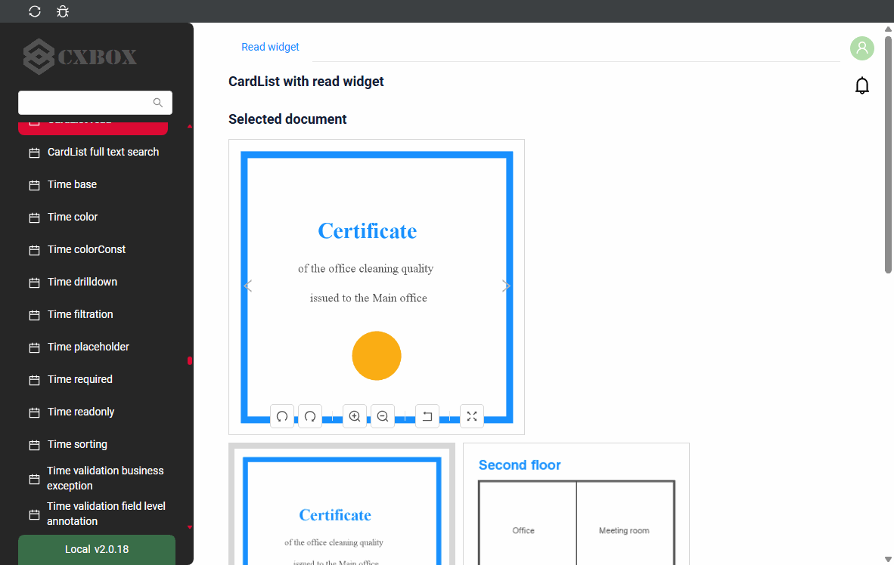Show the previous document with the left arrow
The height and width of the screenshot is (565, 894).
248,286
